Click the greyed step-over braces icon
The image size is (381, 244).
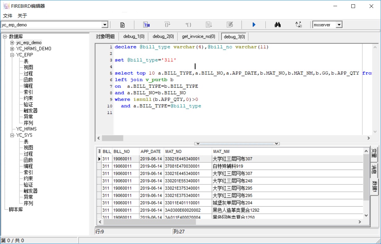(x=167, y=25)
